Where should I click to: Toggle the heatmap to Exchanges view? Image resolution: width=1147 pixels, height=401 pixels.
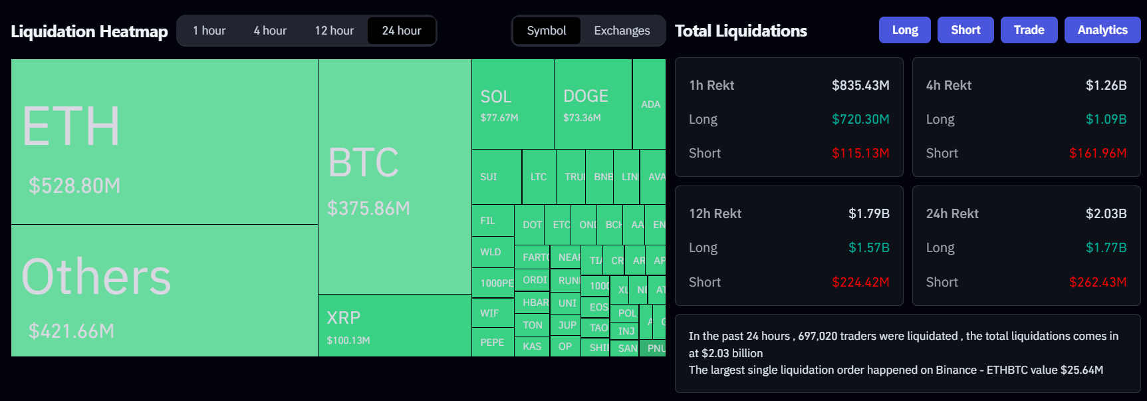pos(621,30)
